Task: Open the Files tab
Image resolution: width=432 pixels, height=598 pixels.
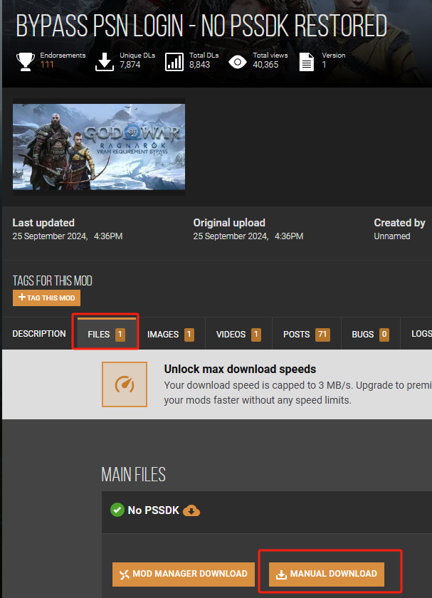Action: [x=105, y=334]
